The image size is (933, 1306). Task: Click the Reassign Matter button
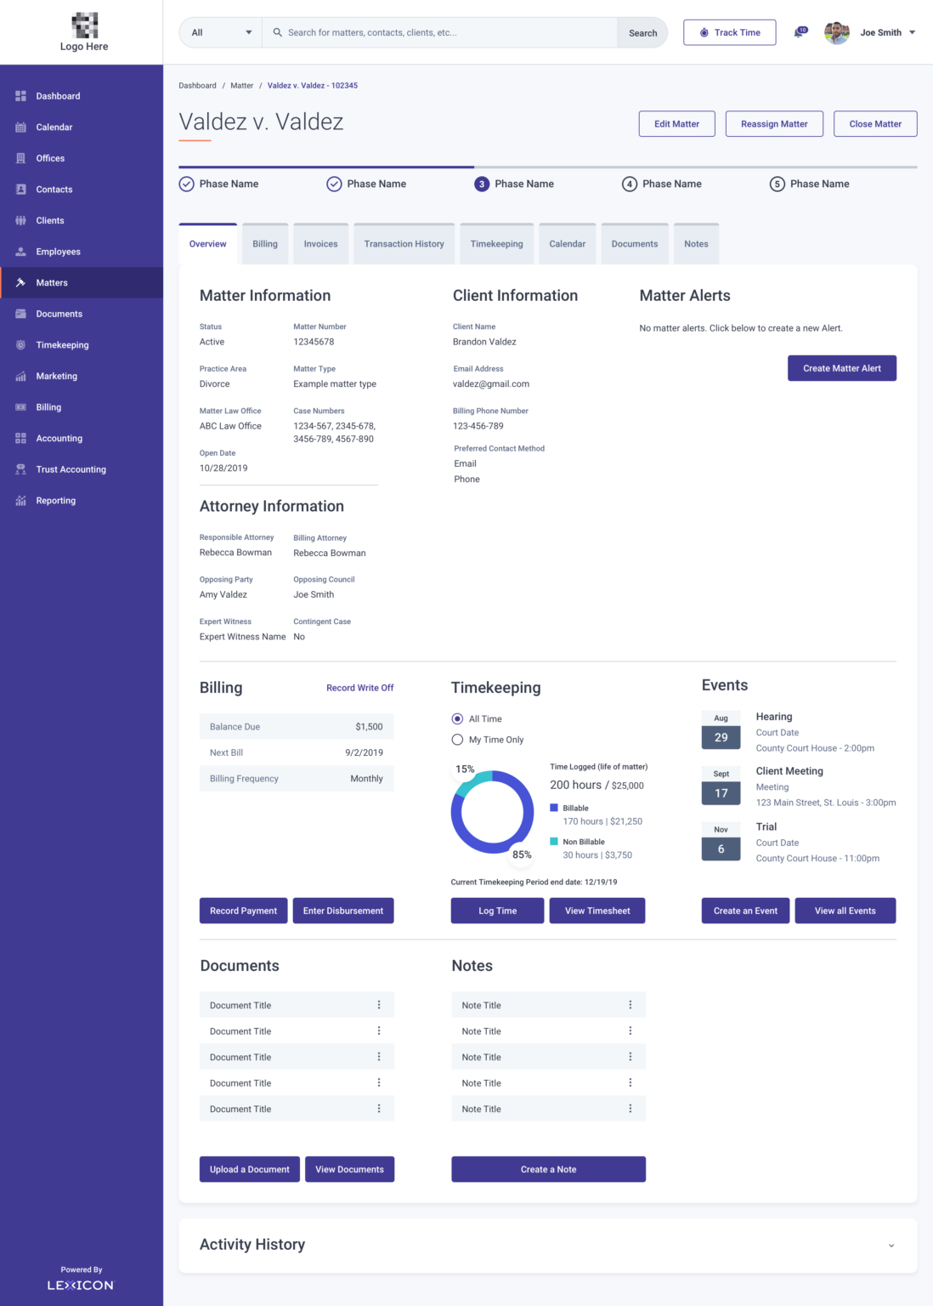[x=774, y=123]
